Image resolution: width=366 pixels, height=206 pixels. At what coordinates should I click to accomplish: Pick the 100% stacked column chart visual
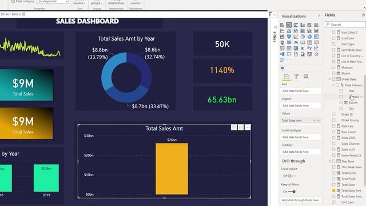coord(316,25)
